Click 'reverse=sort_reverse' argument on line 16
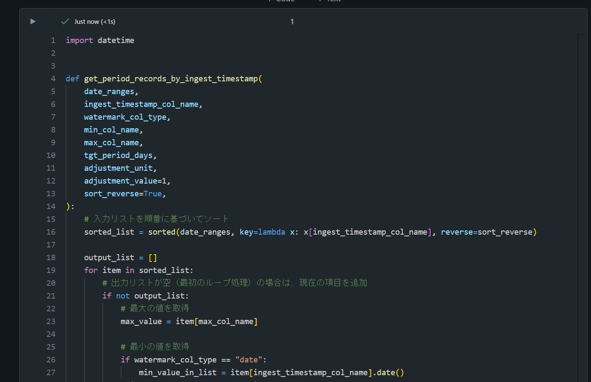 coord(487,232)
